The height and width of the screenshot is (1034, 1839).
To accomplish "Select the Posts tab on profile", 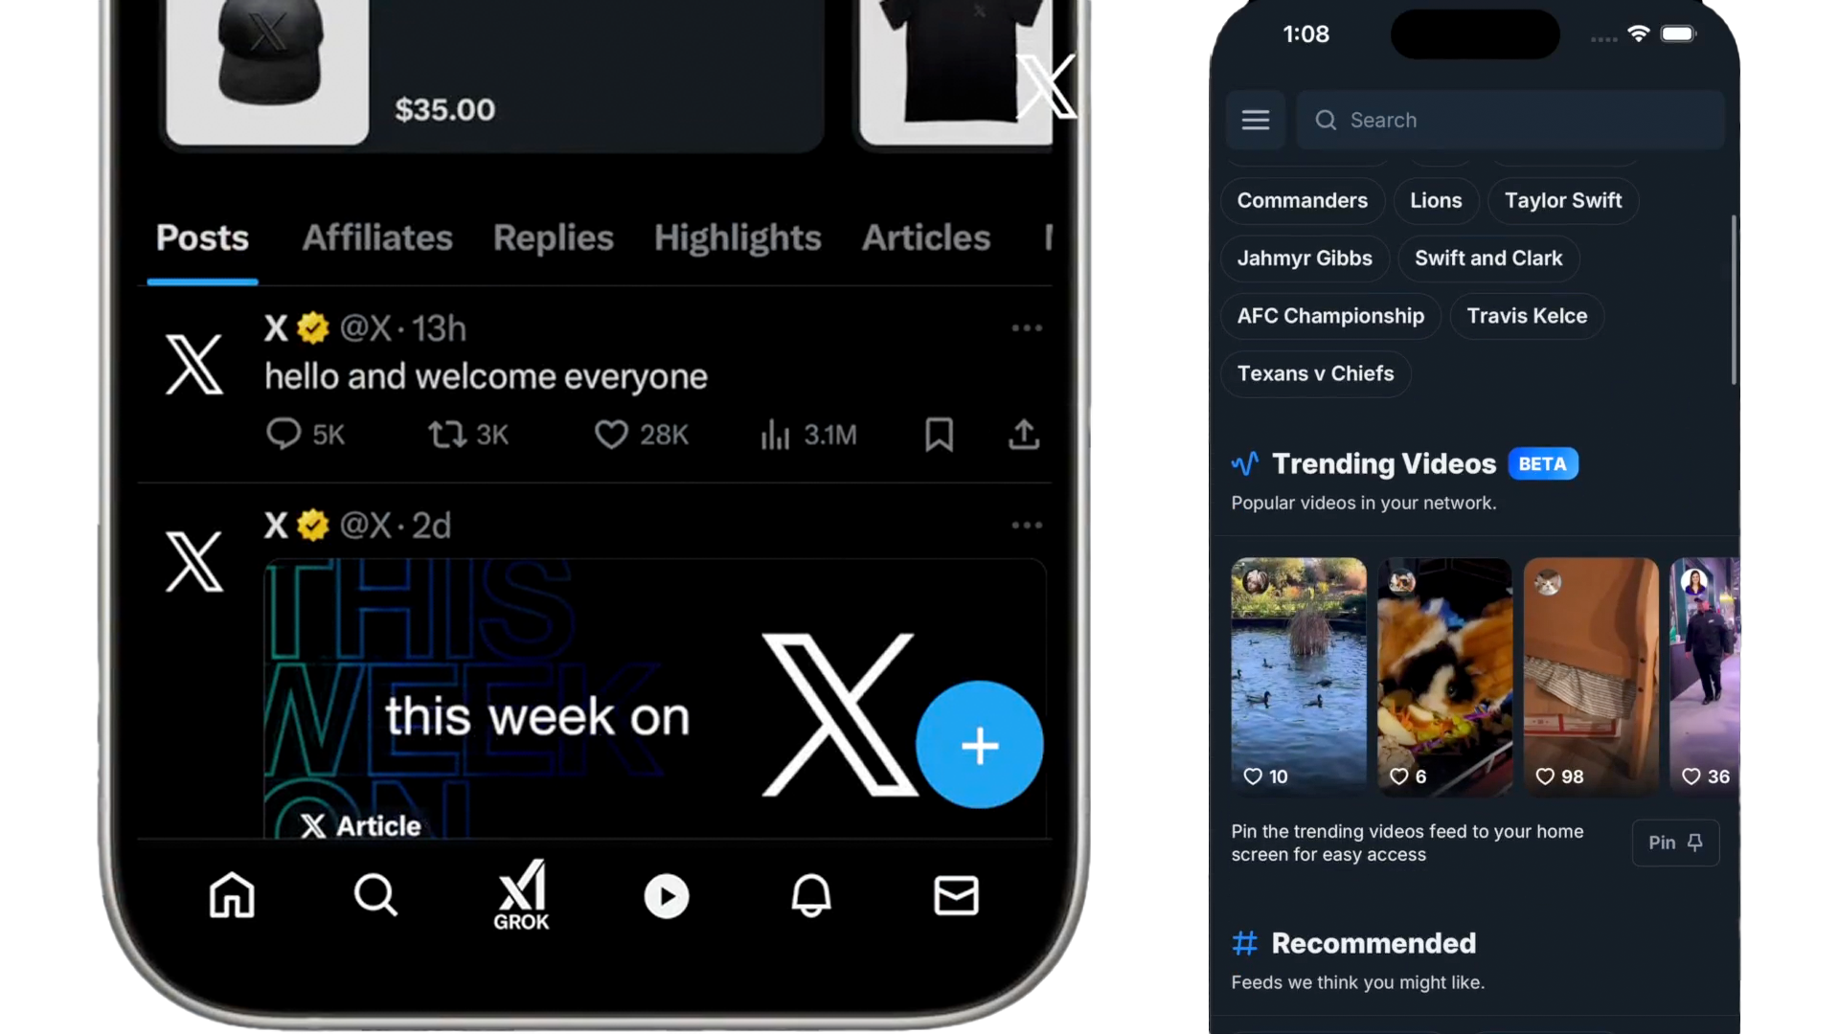I will [201, 237].
